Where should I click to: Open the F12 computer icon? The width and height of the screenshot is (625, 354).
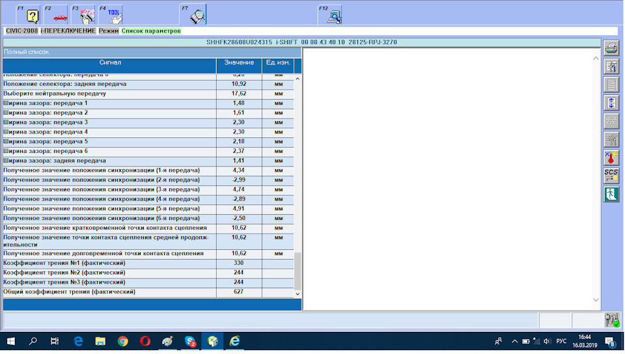click(x=330, y=15)
